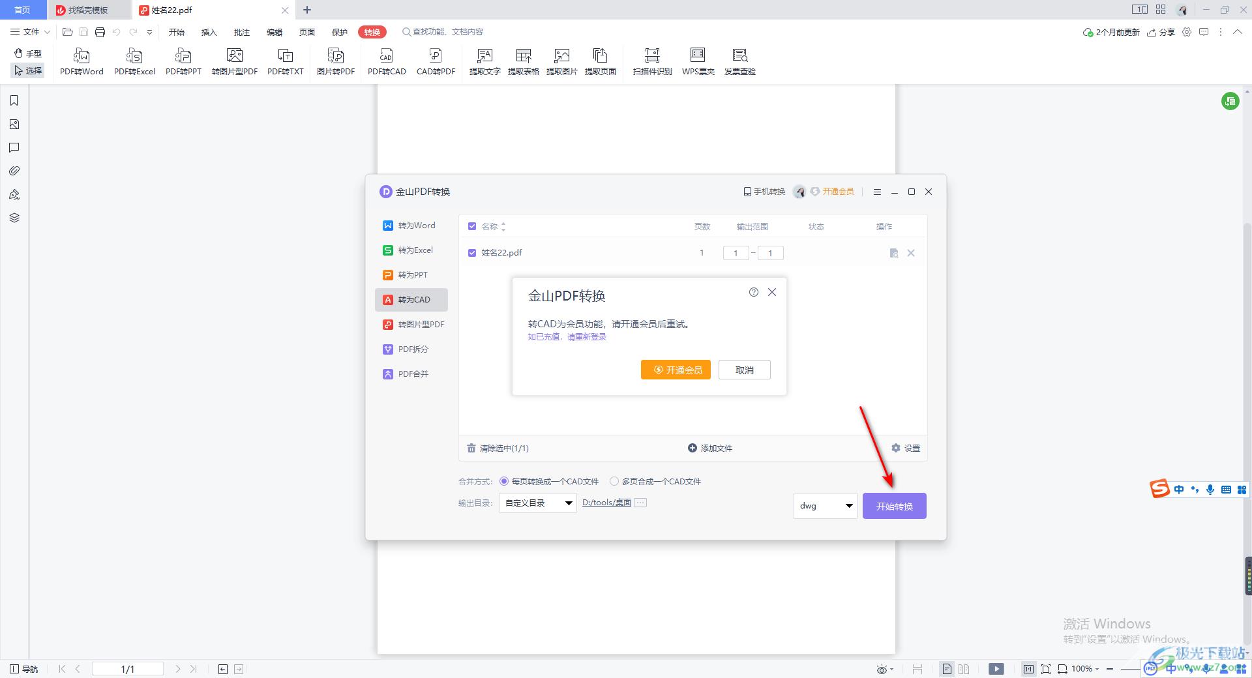Click the page number 1/1 field
Image resolution: width=1252 pixels, height=678 pixels.
(x=128, y=669)
